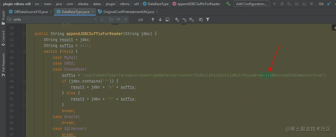This screenshot has height=137, width=336.
Task: Click the multiline search options icon
Action: (201, 19)
